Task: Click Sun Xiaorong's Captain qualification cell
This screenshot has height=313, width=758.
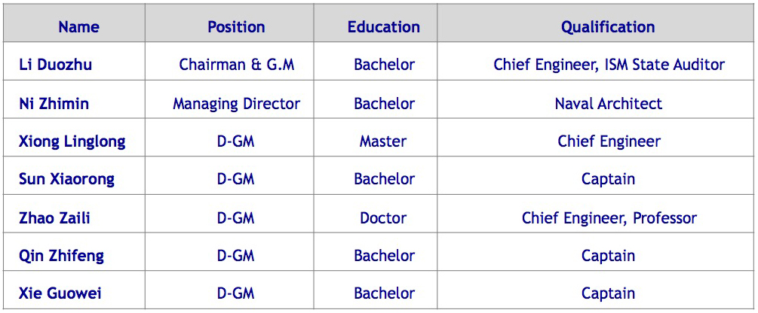Action: [x=608, y=179]
